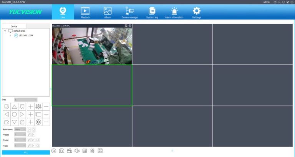Expand the 192.168.1.254 device node
The image size is (295, 157).
coord(10,35)
